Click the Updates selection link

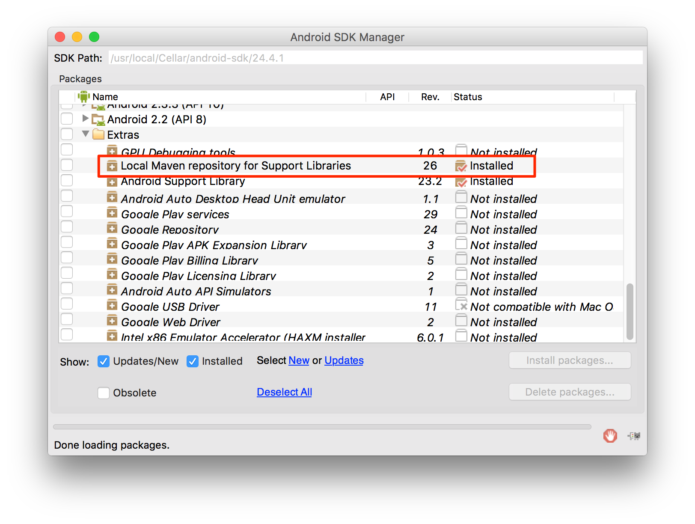(344, 360)
